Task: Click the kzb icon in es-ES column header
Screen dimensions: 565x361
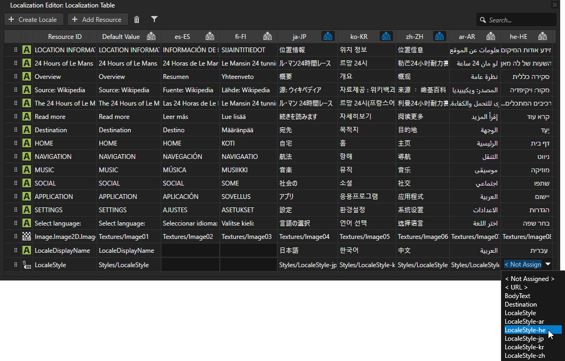Action: (x=210, y=37)
